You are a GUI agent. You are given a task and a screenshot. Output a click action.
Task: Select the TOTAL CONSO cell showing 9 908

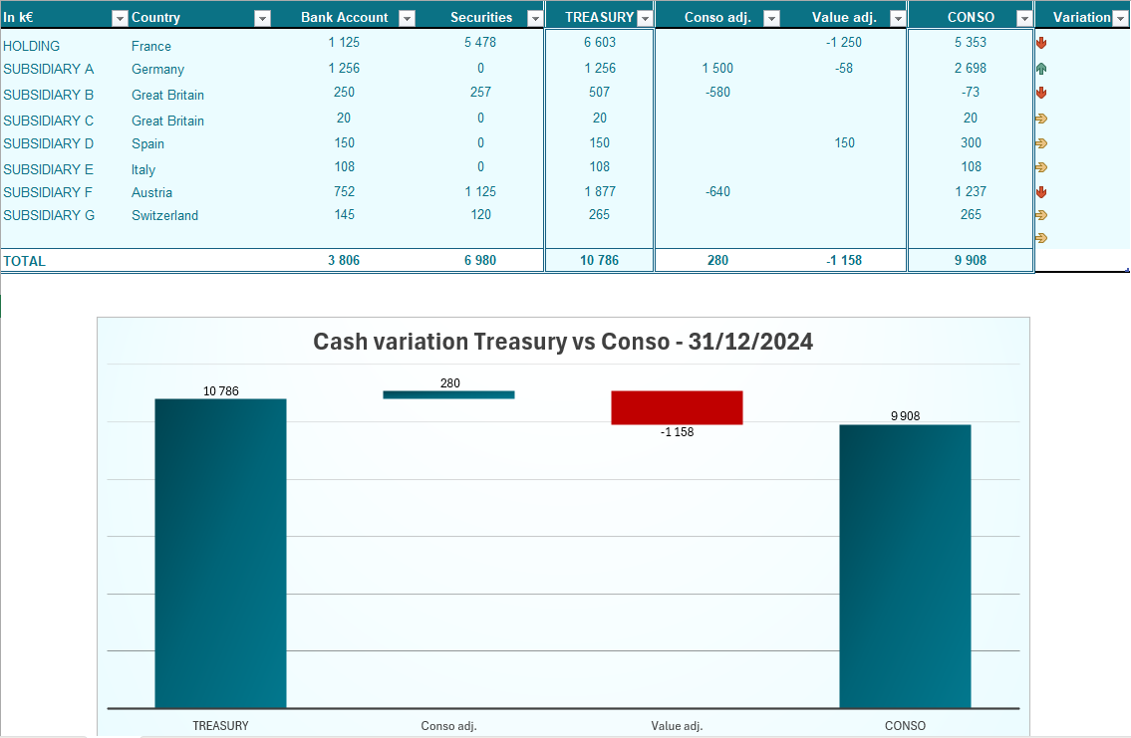[971, 261]
